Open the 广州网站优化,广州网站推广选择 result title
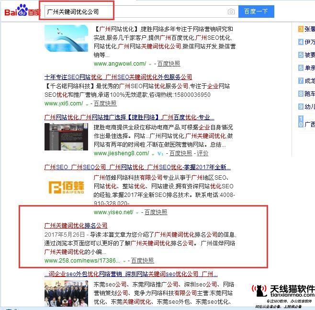Screen dimensions: 315x310 coord(129,117)
